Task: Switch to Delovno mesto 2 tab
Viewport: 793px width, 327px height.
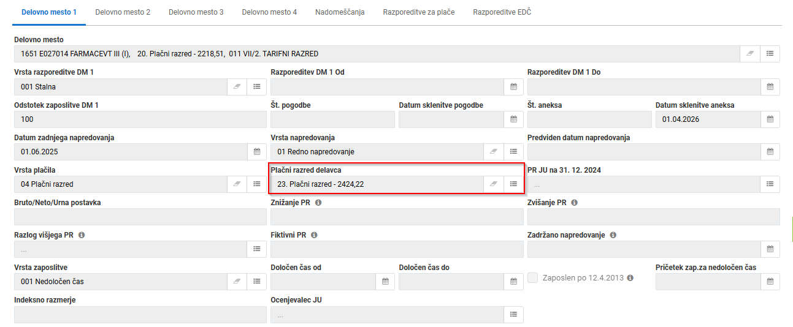Action: pyautogui.click(x=123, y=12)
